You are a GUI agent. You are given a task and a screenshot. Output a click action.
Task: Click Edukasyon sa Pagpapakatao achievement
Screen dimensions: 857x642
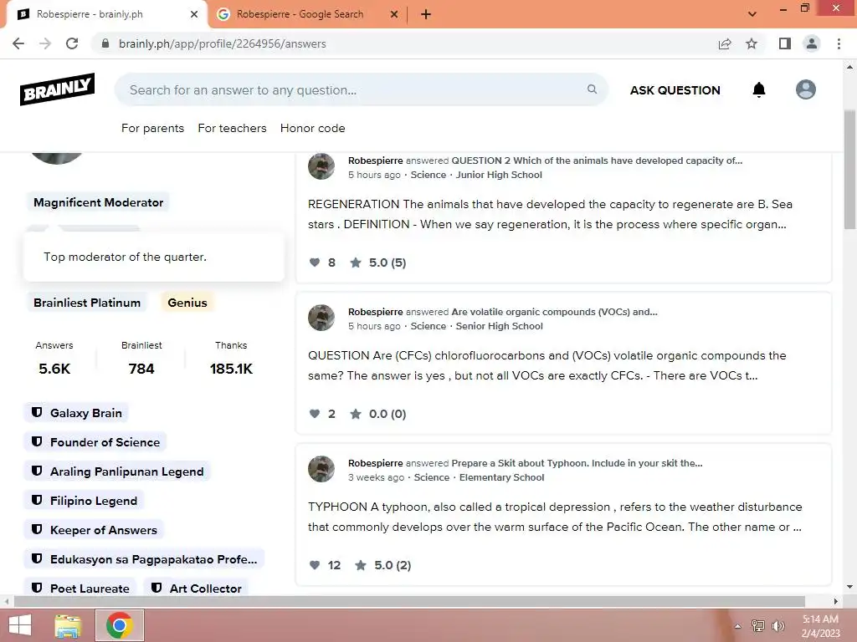pyautogui.click(x=144, y=559)
